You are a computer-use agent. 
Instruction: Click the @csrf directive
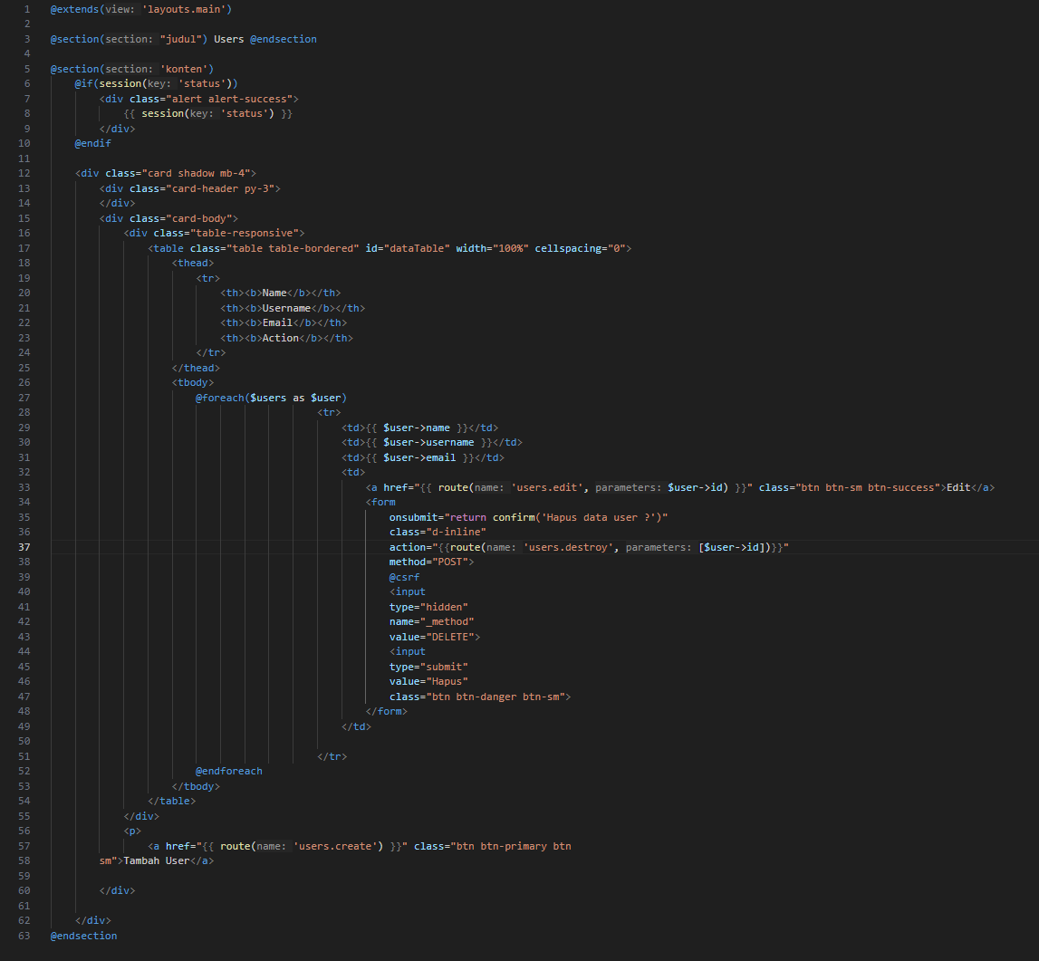tap(404, 577)
